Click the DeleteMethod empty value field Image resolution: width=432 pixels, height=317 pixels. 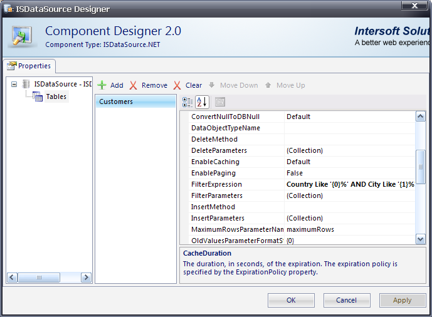point(350,139)
